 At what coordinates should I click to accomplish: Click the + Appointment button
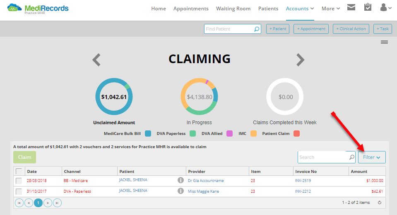[311, 29]
